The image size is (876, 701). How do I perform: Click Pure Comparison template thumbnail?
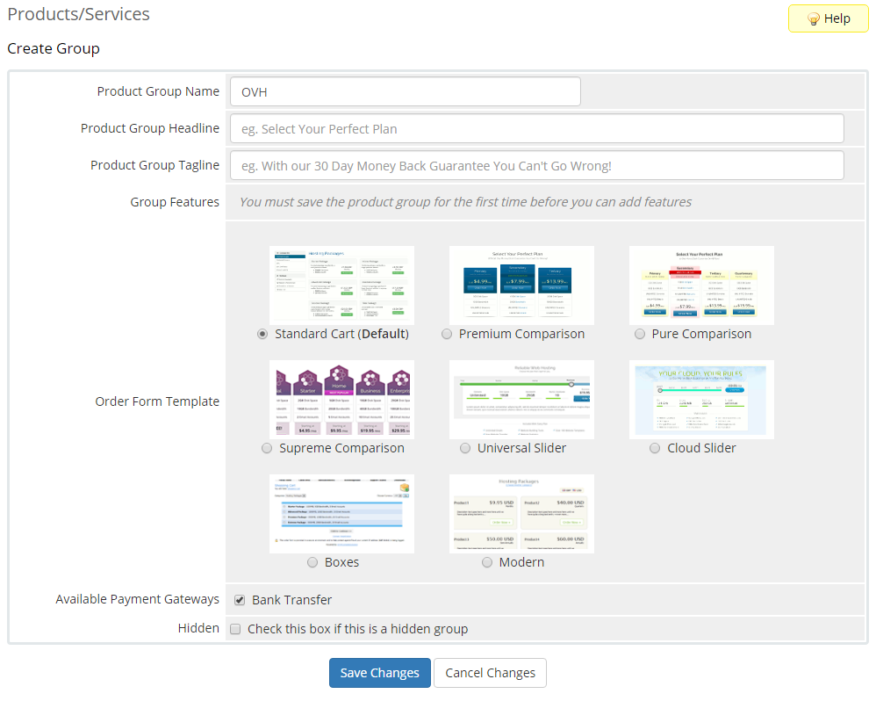click(x=701, y=285)
